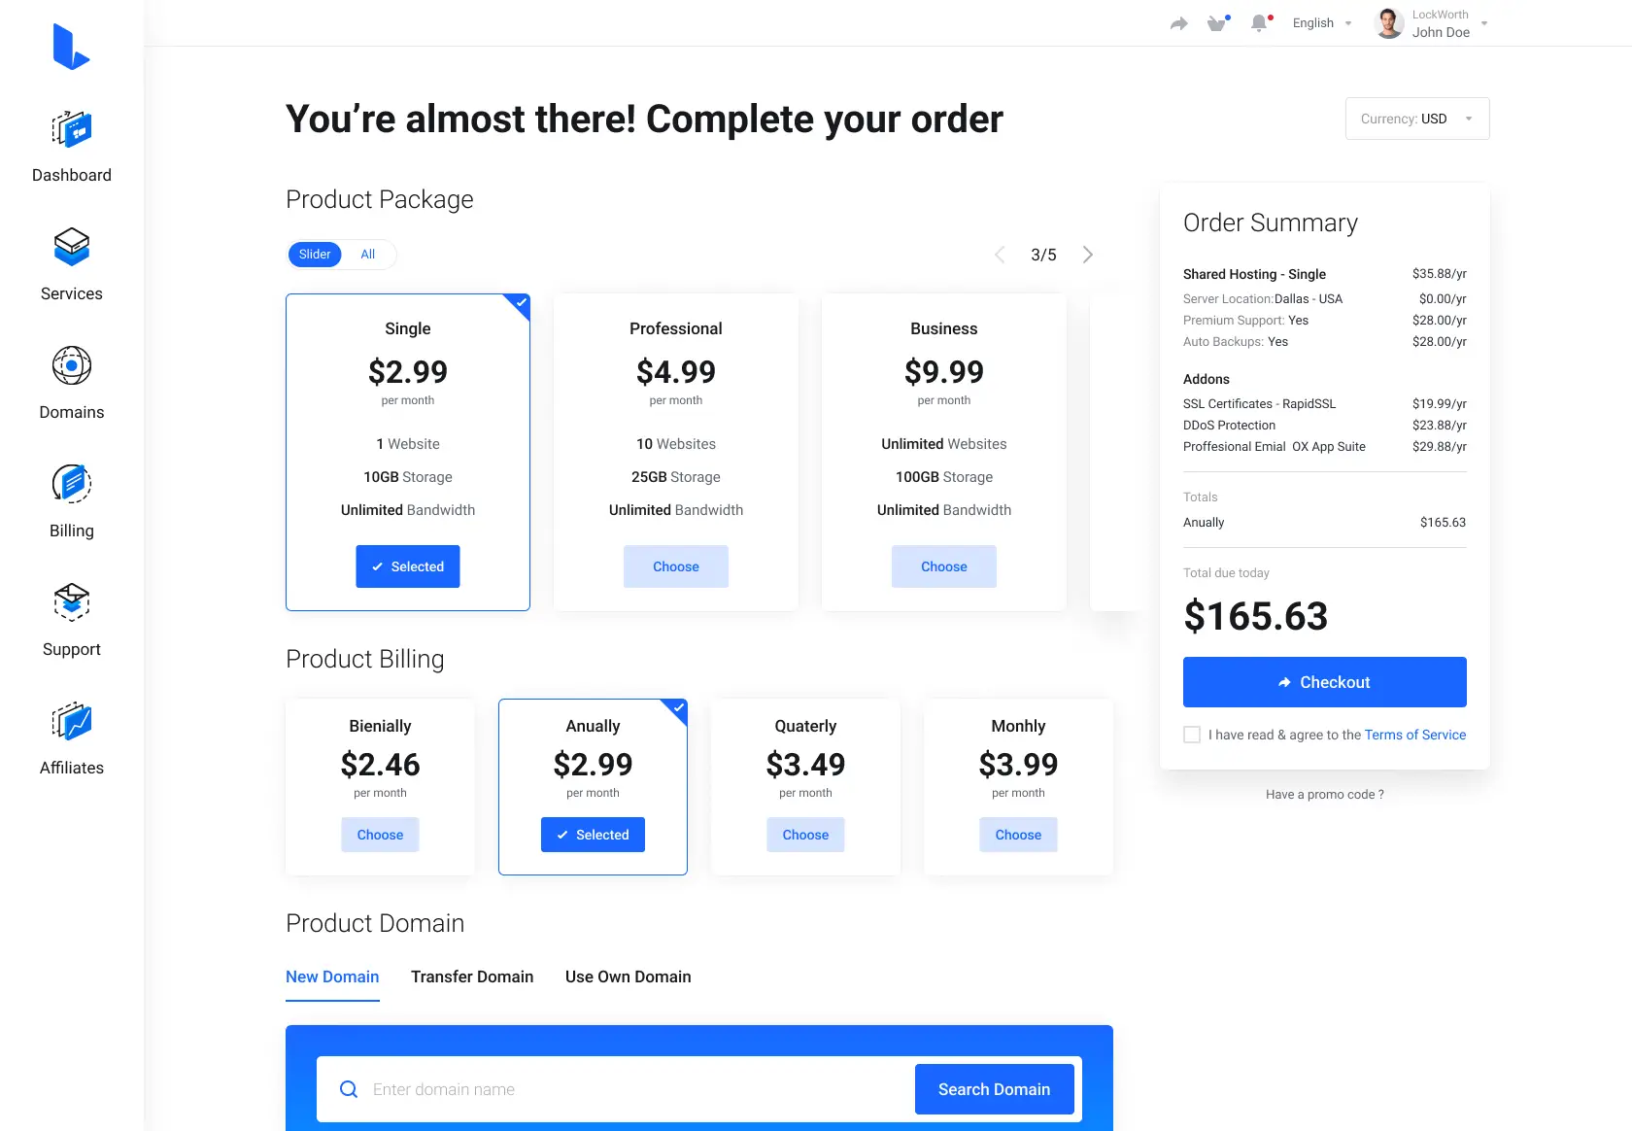The image size is (1632, 1131).
Task: Switch package view to All
Action: click(368, 255)
